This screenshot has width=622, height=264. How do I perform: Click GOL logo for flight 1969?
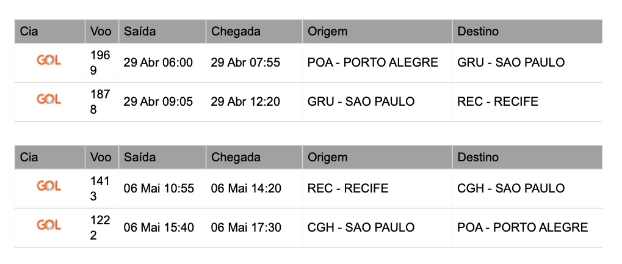[x=49, y=61]
